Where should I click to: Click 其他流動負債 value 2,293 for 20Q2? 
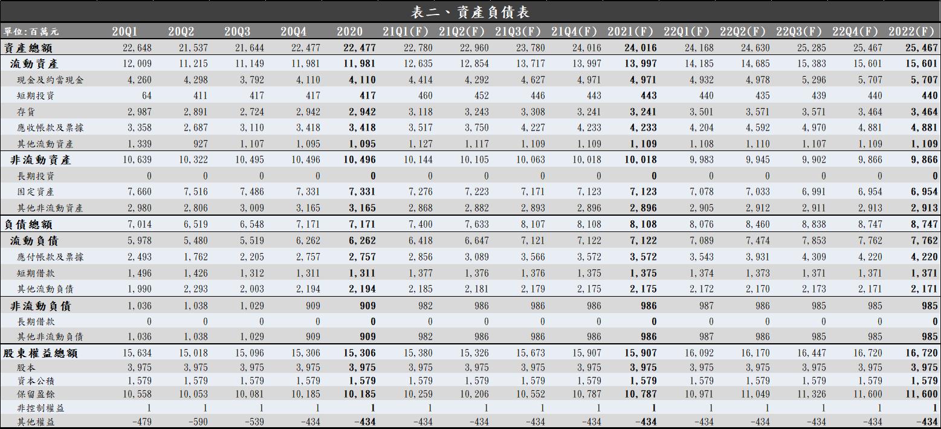tap(196, 289)
